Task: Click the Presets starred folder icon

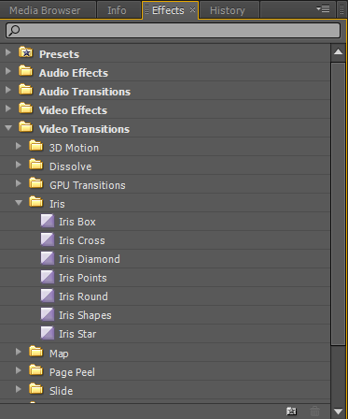Action: point(26,52)
